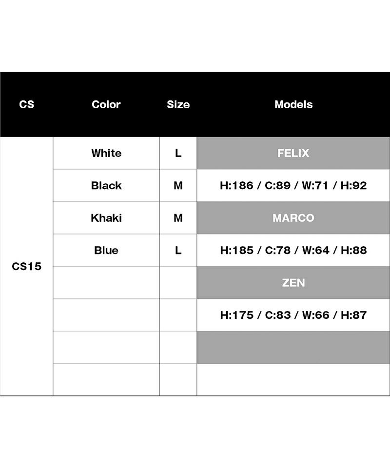The image size is (390, 468).
Task: Select the White color cell
Action: 106,153
